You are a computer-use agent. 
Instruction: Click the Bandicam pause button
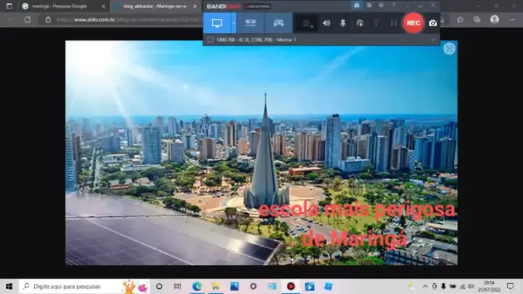pos(393,23)
